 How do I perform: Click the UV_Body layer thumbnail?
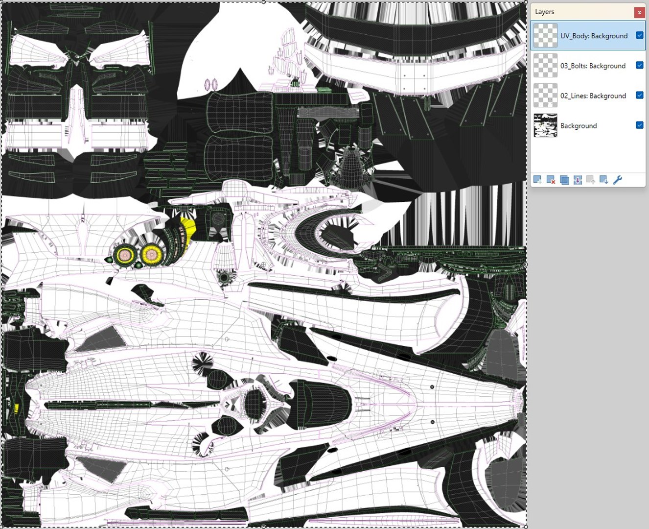click(x=545, y=36)
